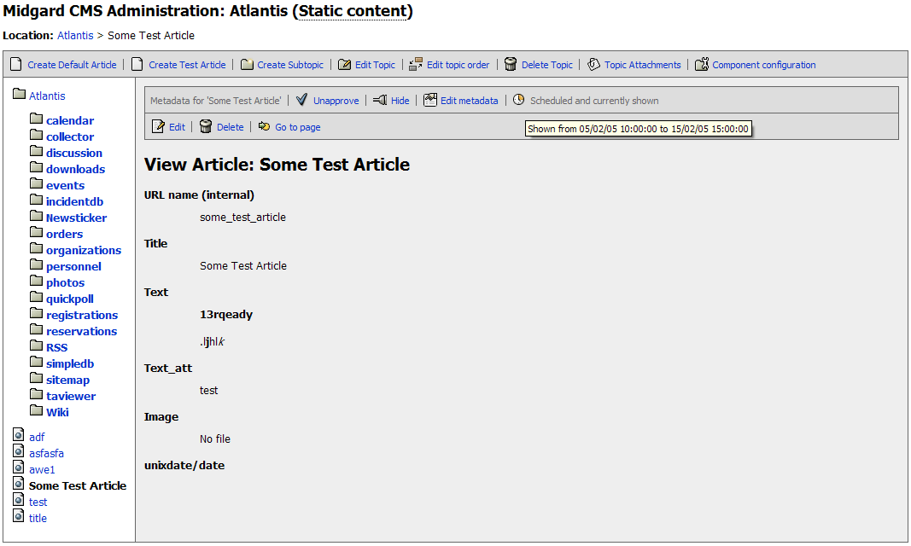Viewport: 911px width, 546px height.
Task: Click the Edit metadata icon
Action: 430,100
